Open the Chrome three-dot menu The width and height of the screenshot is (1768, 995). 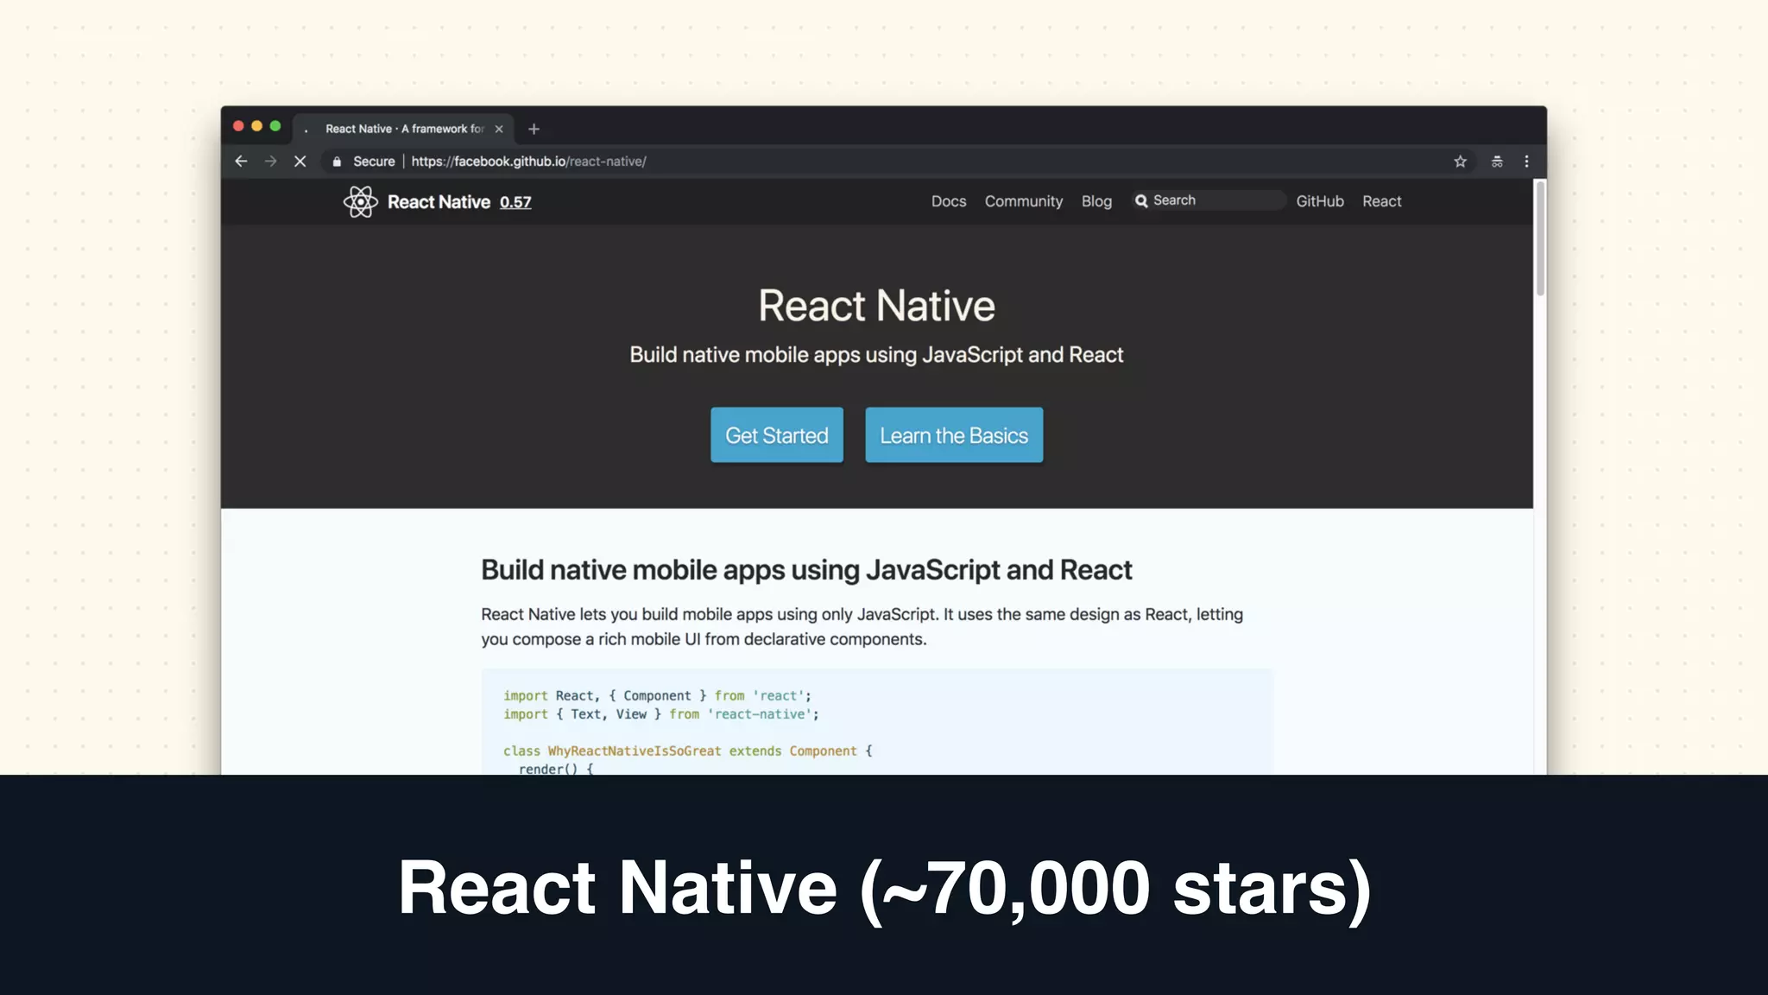pyautogui.click(x=1526, y=162)
